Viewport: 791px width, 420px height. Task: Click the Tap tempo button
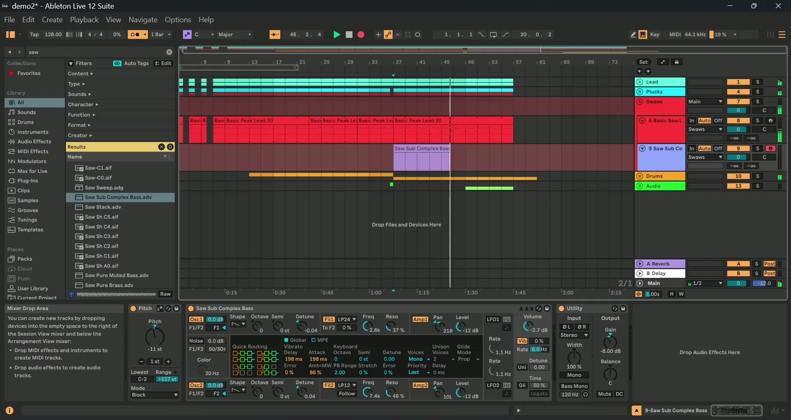34,35
